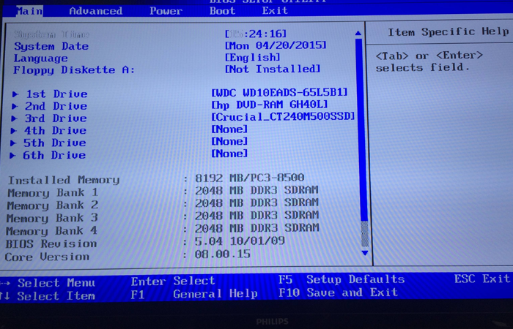Go to the Boot menu
Screen dimensions: 513x329
[x=222, y=11]
